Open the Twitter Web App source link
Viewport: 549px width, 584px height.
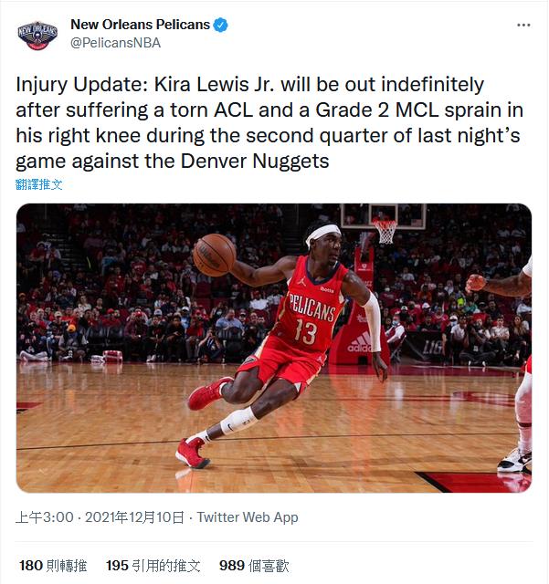point(248,517)
